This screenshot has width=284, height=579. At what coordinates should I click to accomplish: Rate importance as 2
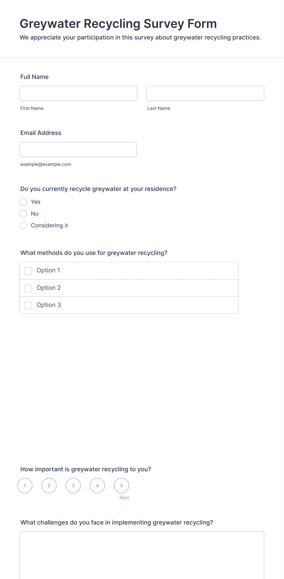coord(49,486)
